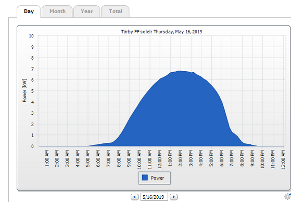
Task: Click the 12:00 PM axis label
Action: pyautogui.click(x=160, y=159)
